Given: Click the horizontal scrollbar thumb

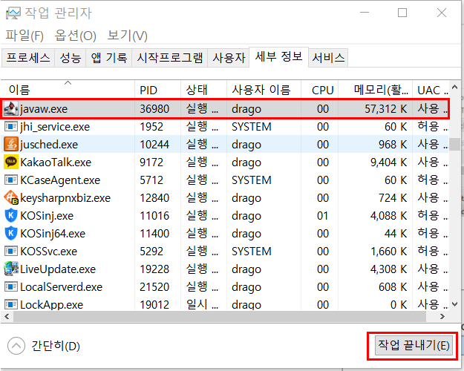Looking at the screenshot, I should pos(220,316).
